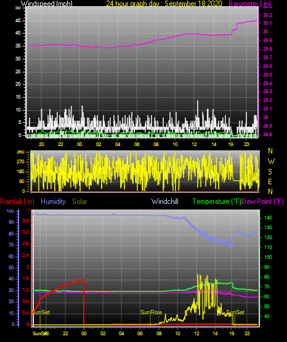Select the red "Rainfall (.in)" legend label
Image resolution: width=287 pixels, height=342 pixels.
click(17, 202)
